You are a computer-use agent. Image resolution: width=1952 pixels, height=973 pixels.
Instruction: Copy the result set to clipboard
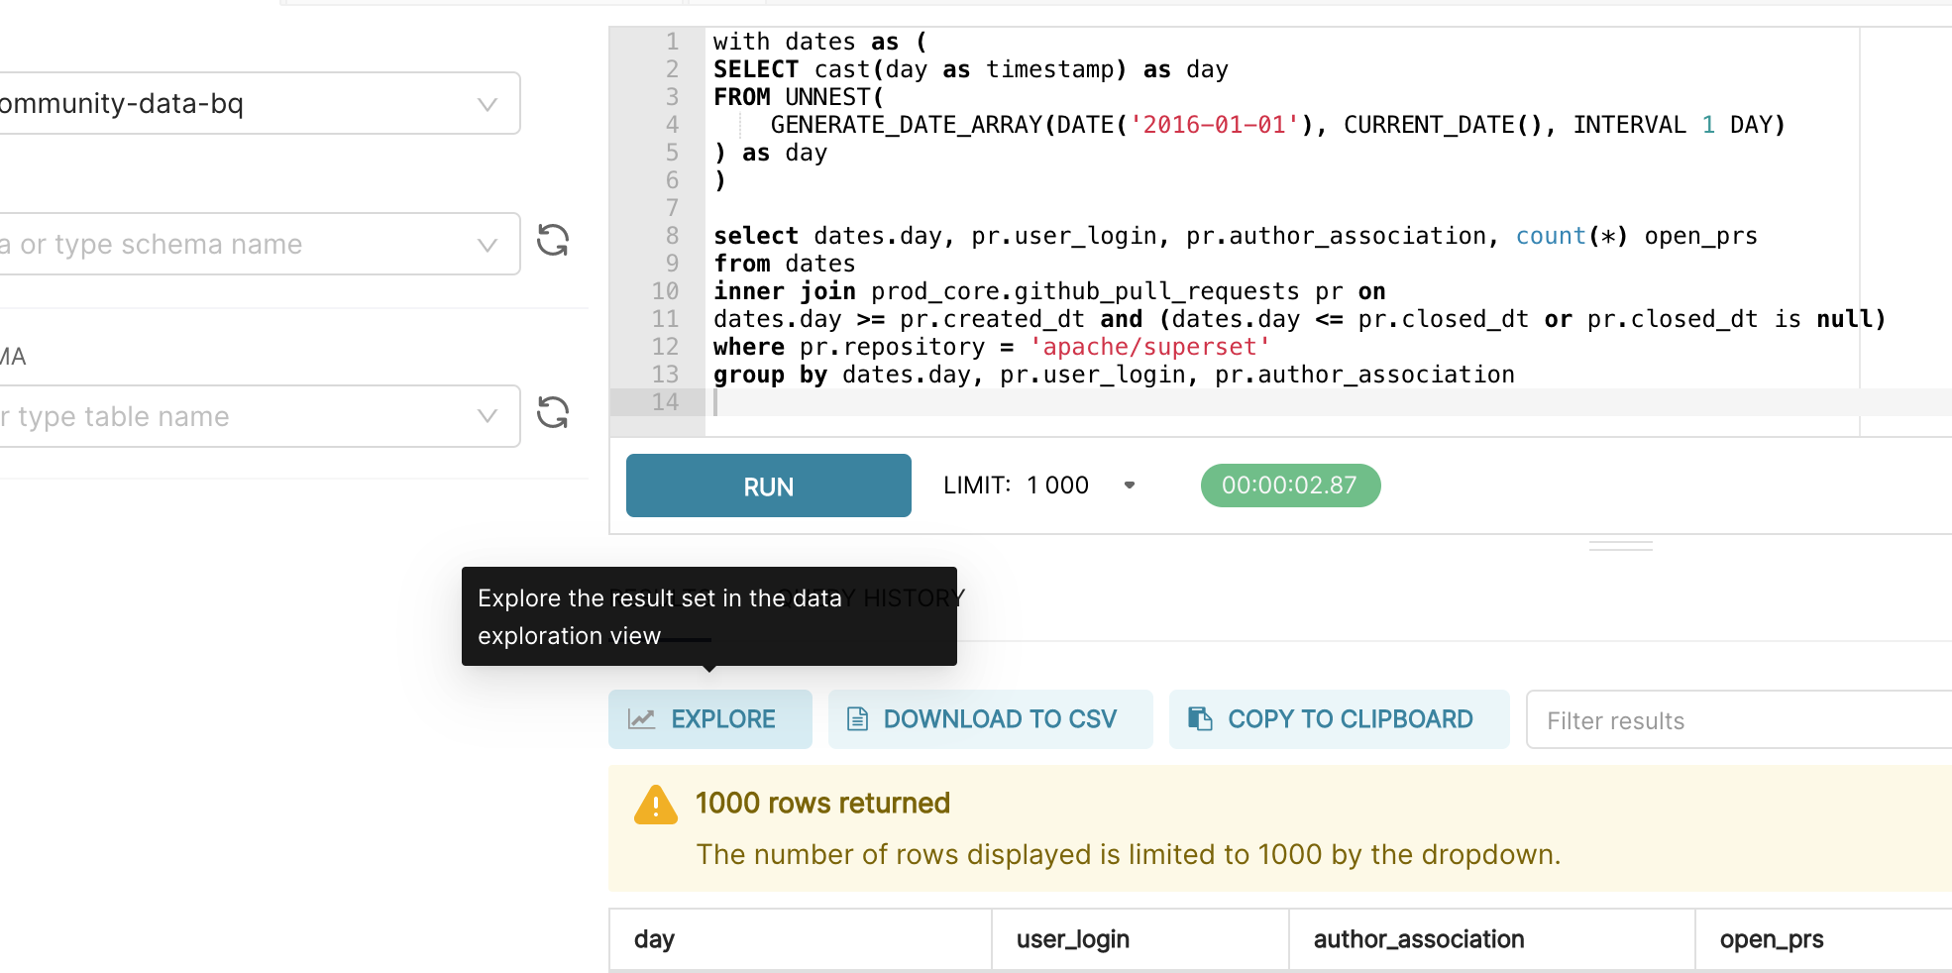click(x=1339, y=718)
